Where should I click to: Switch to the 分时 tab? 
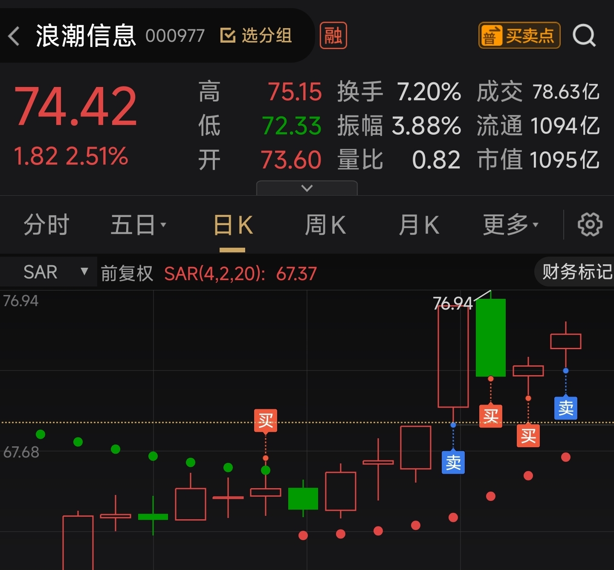pyautogui.click(x=46, y=225)
